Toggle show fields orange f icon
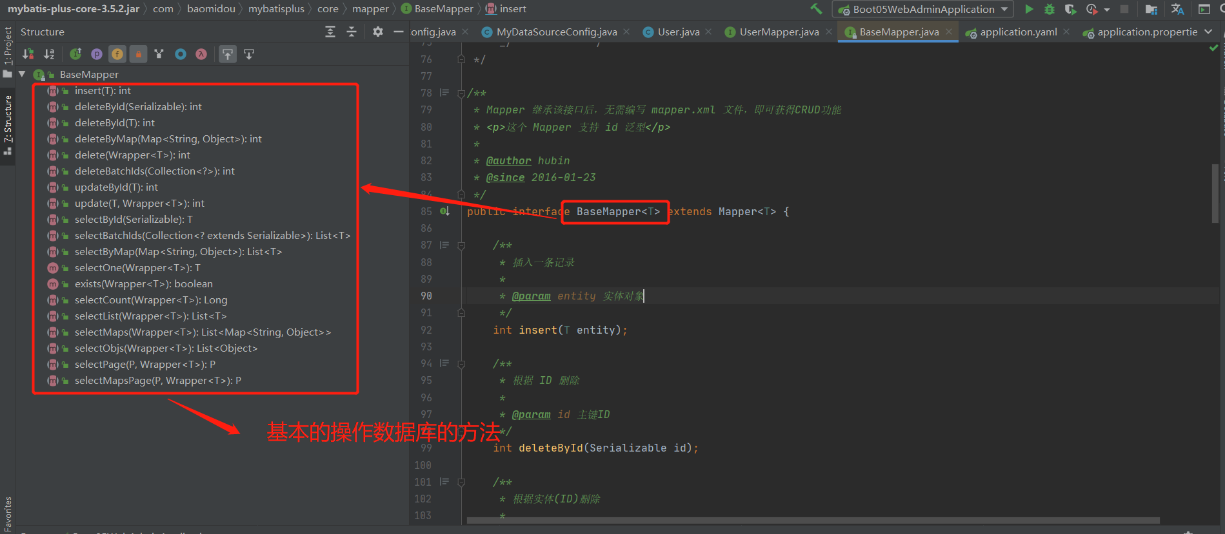Viewport: 1225px width, 534px height. pos(117,54)
